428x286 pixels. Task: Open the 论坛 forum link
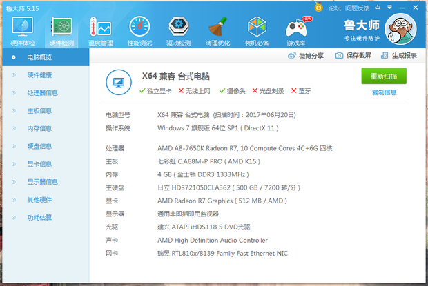coord(335,8)
